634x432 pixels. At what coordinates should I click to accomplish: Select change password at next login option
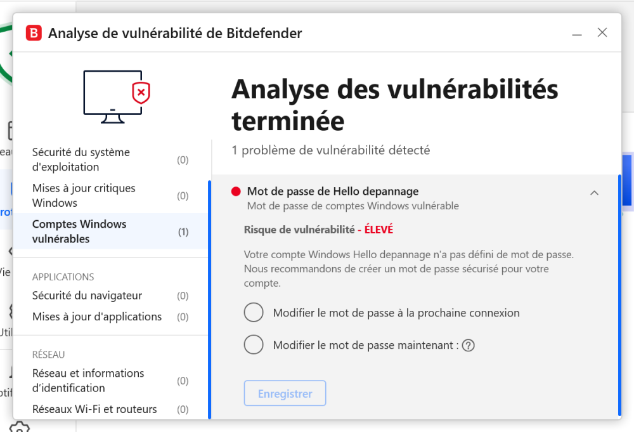pyautogui.click(x=254, y=313)
